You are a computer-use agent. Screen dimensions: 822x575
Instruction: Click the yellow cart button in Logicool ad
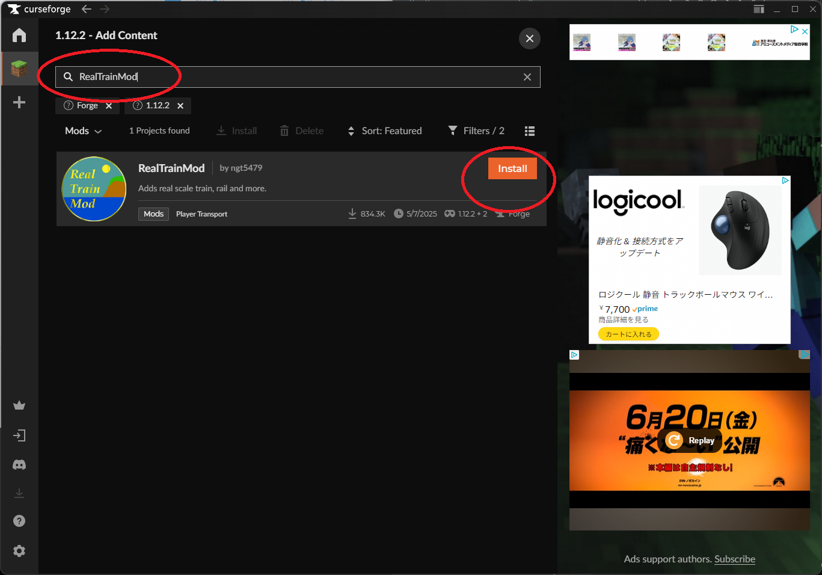click(x=628, y=334)
